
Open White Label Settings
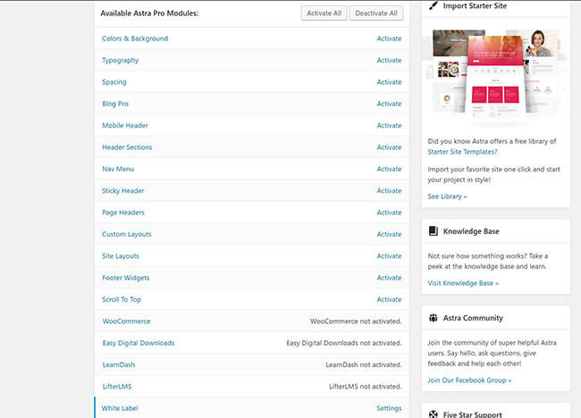pyautogui.click(x=389, y=408)
